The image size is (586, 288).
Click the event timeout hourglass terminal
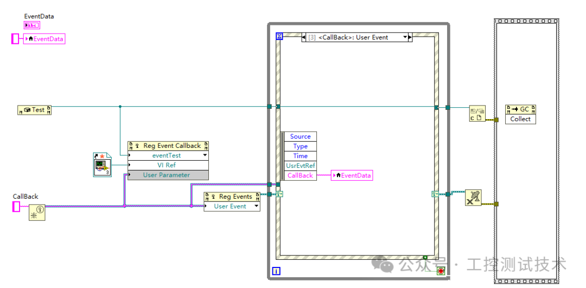279,36
